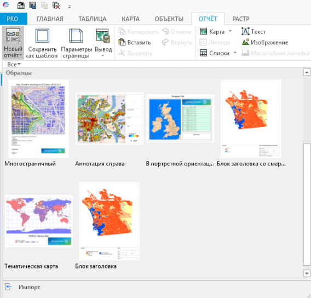The width and height of the screenshot is (311, 298).
Task: Click the Импорт button
Action: 22,287
